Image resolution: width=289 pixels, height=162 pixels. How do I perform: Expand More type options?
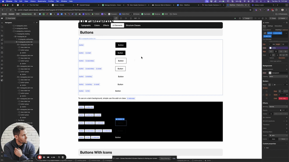click(275, 61)
